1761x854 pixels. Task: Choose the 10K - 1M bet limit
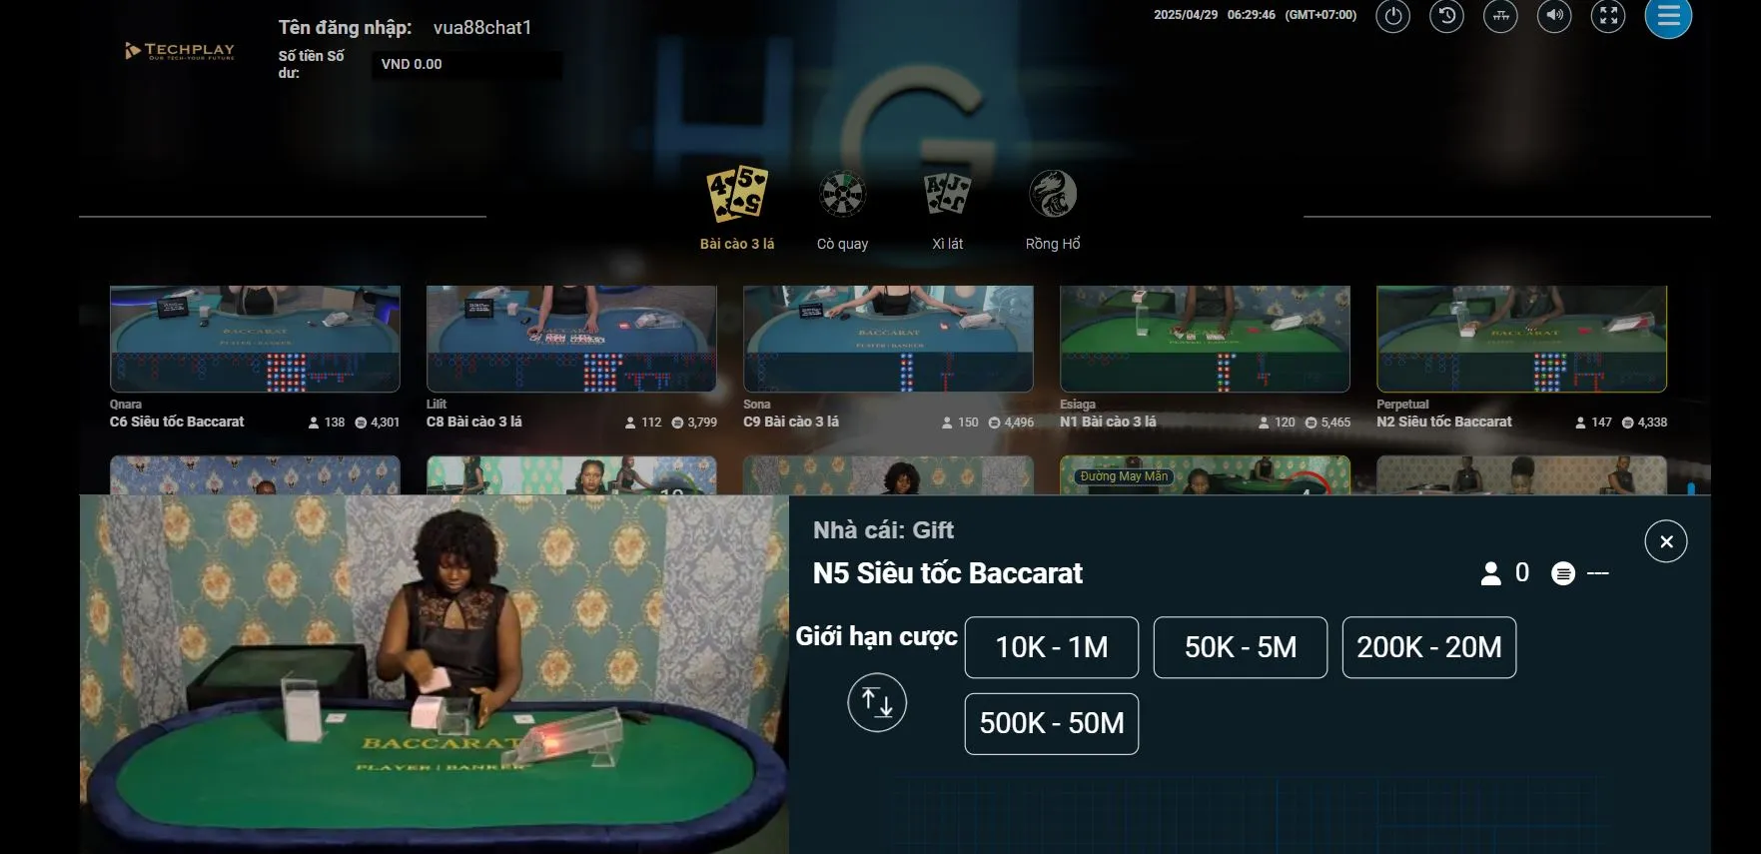pyautogui.click(x=1052, y=647)
